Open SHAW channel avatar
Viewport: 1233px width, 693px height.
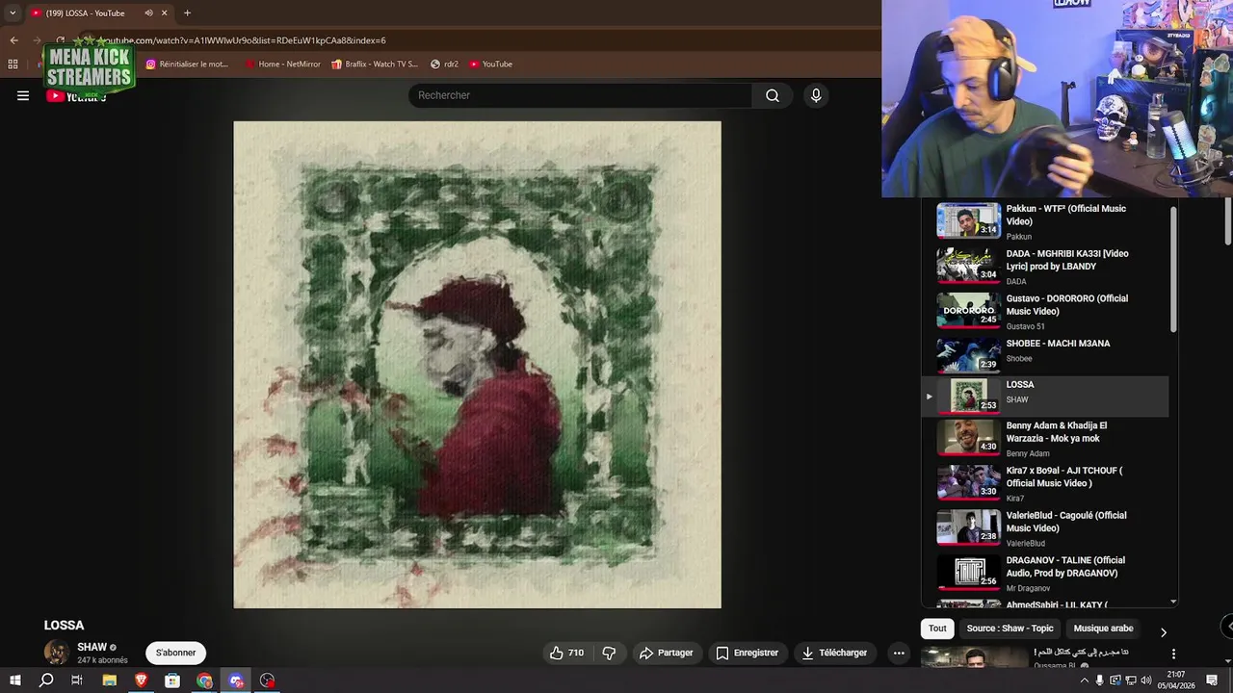pyautogui.click(x=57, y=653)
